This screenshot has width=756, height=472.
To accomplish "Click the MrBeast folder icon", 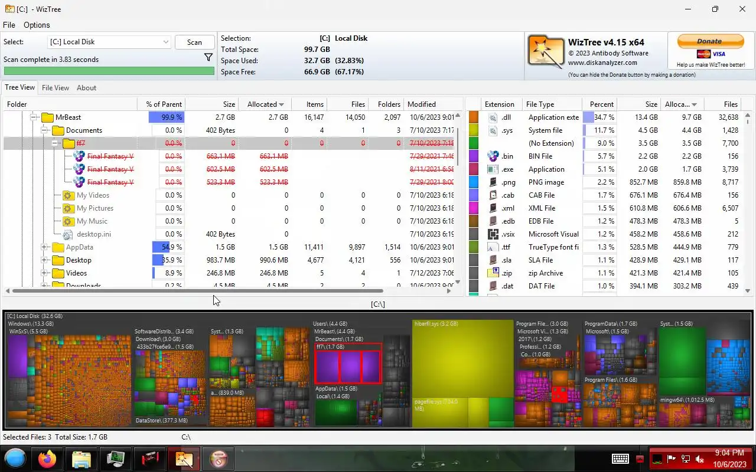I will [x=47, y=117].
